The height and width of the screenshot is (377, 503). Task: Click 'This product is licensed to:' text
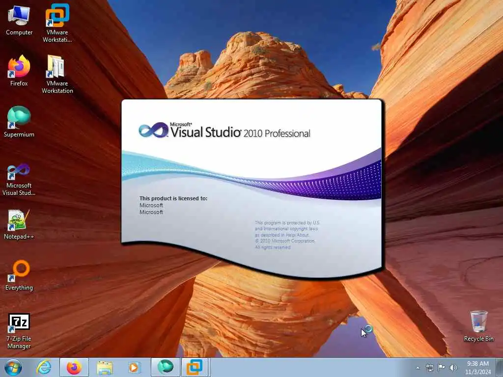(173, 198)
